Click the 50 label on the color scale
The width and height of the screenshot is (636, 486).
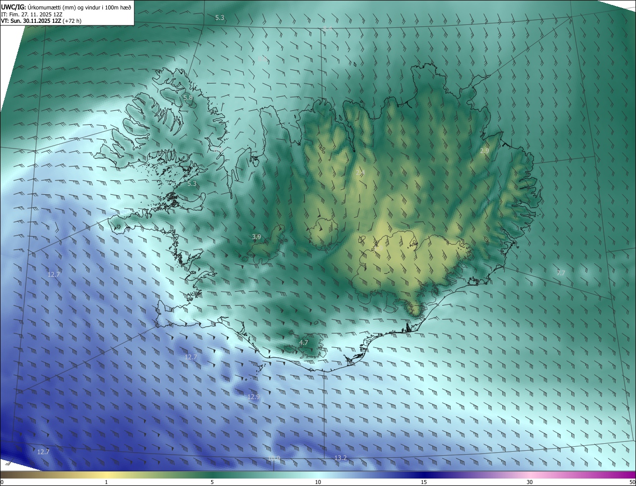[x=632, y=482]
